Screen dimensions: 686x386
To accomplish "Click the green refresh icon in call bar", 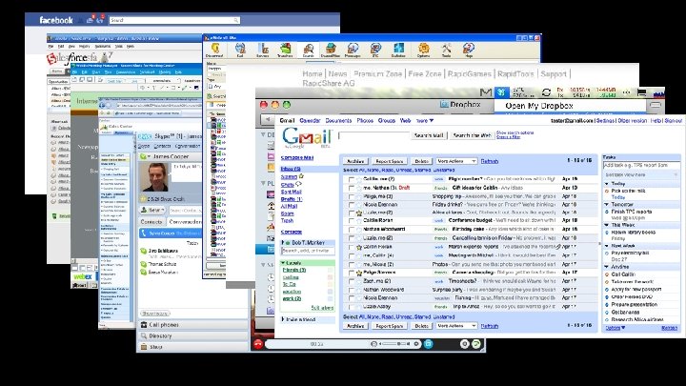I will click(476, 344).
